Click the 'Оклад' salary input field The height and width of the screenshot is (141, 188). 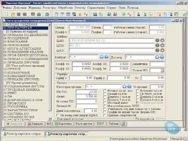pyautogui.click(x=80, y=27)
